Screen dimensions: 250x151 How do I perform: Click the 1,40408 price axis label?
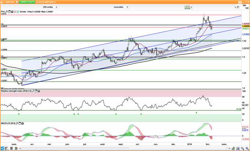tap(246, 24)
